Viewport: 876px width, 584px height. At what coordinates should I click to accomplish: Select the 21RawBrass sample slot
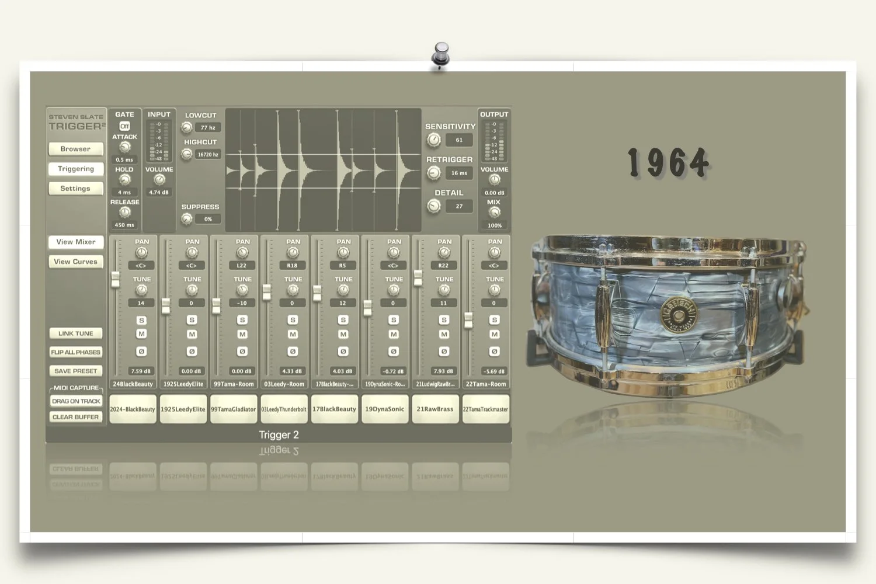(x=435, y=409)
